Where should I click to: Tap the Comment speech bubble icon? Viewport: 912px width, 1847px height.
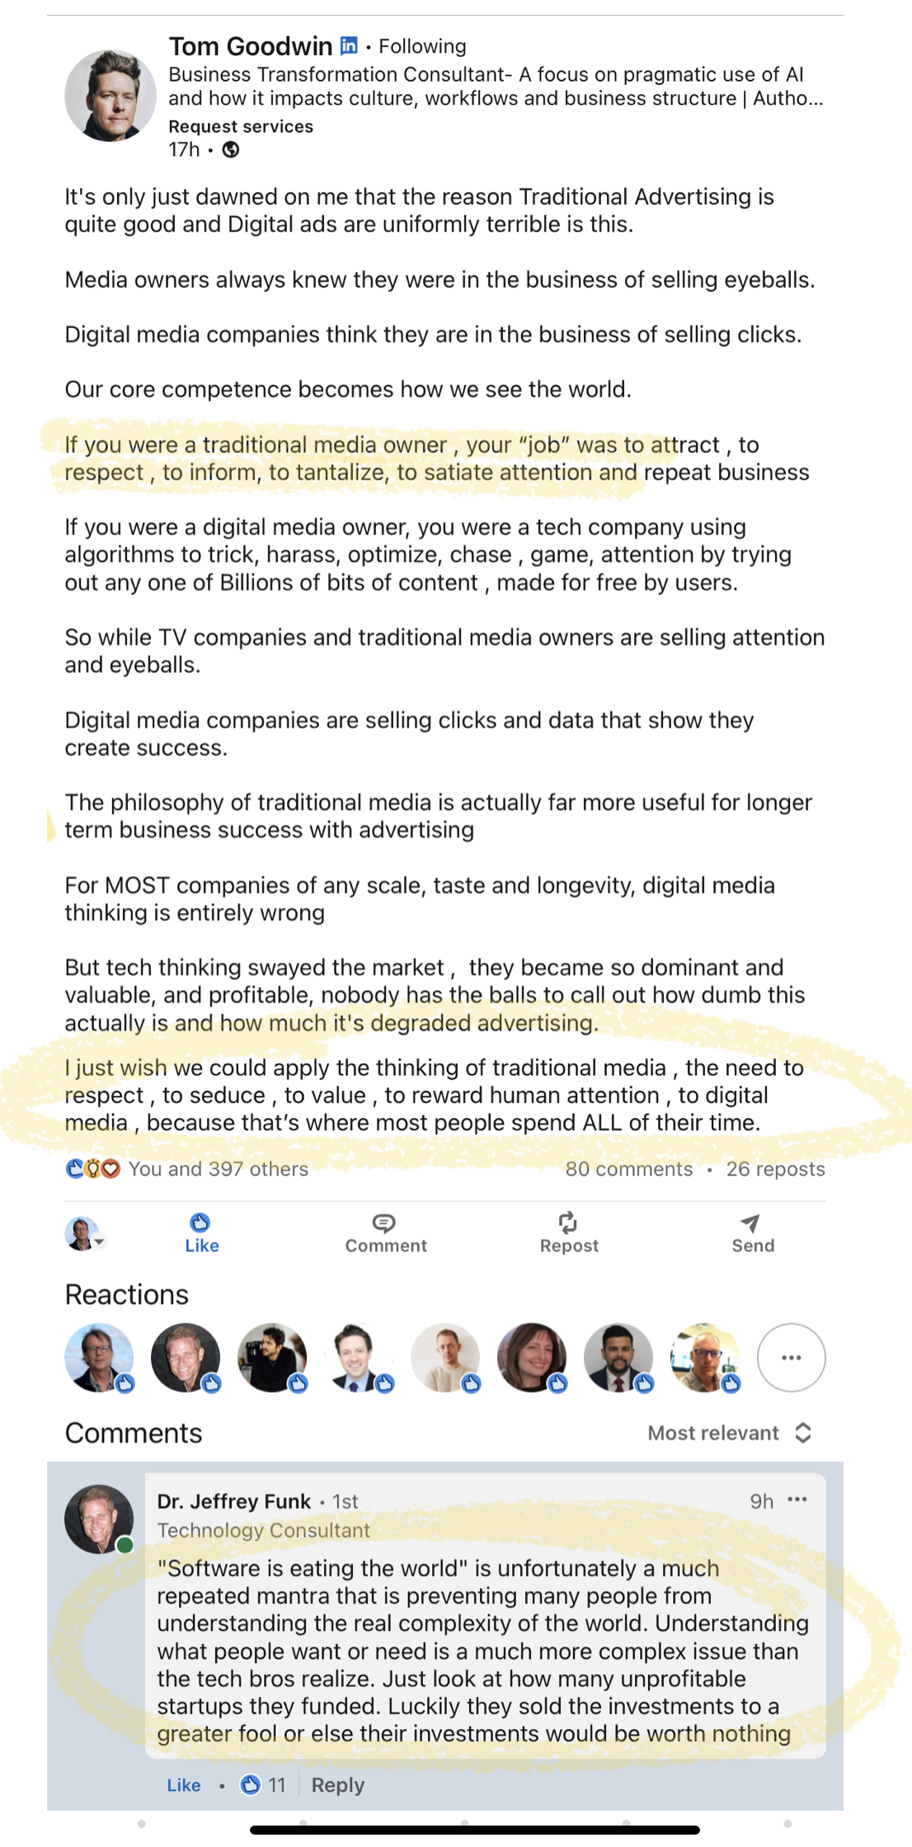384,1223
